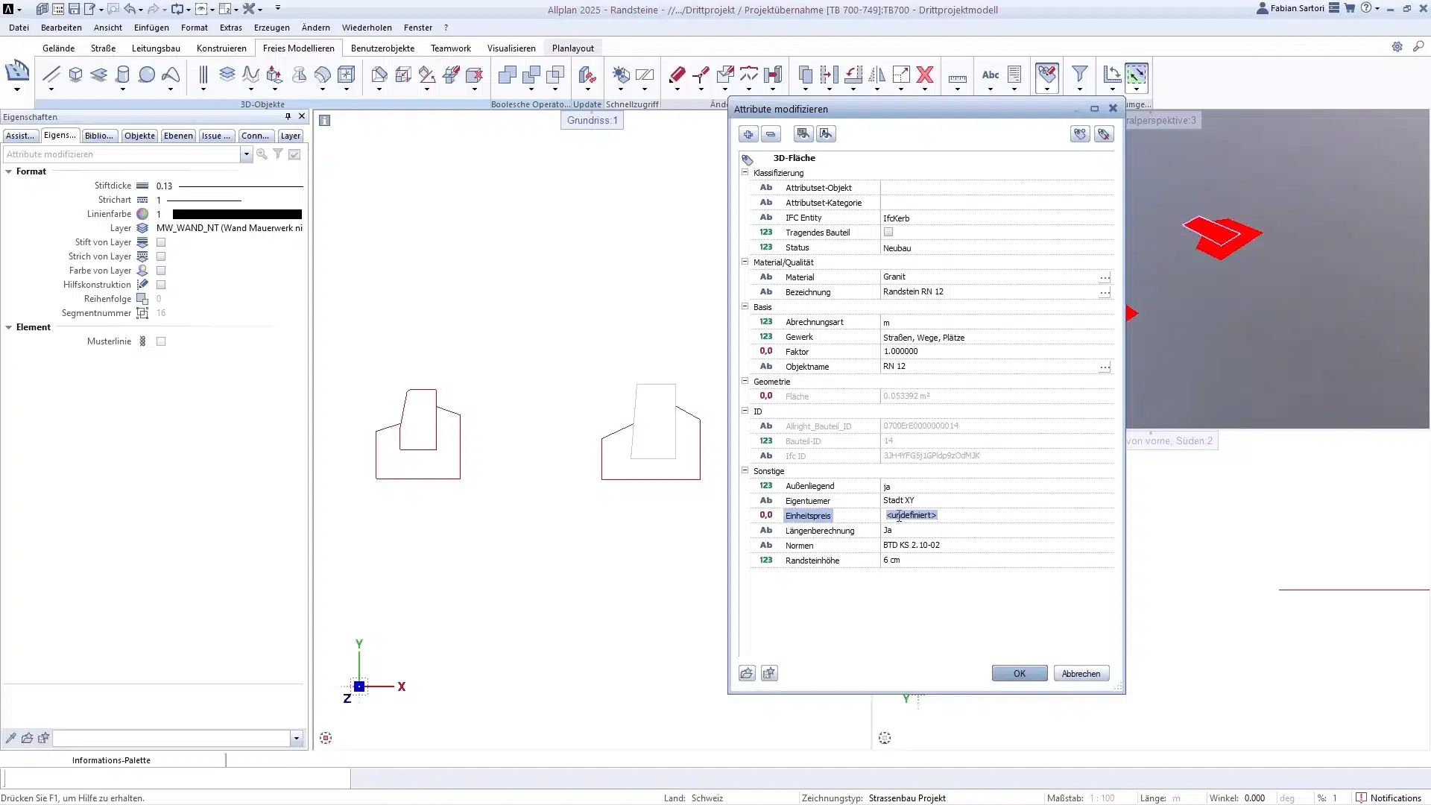Add a new attribute with the plus icon
Viewport: 1431px width, 805px height.
click(748, 134)
